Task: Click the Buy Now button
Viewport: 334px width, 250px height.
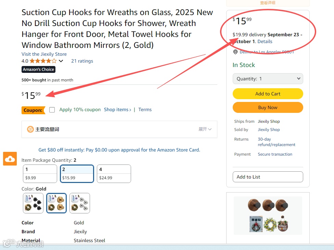Action: point(268,107)
